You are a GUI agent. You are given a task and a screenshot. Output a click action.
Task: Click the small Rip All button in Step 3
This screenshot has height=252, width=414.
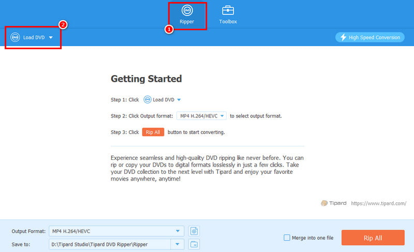click(x=153, y=132)
